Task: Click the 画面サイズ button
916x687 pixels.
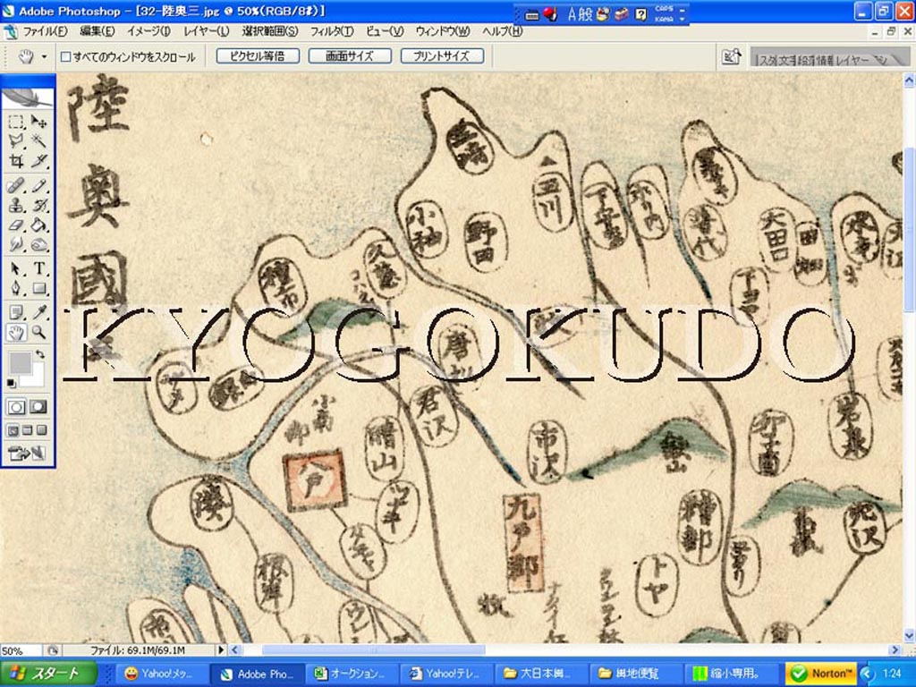Action: (x=350, y=56)
